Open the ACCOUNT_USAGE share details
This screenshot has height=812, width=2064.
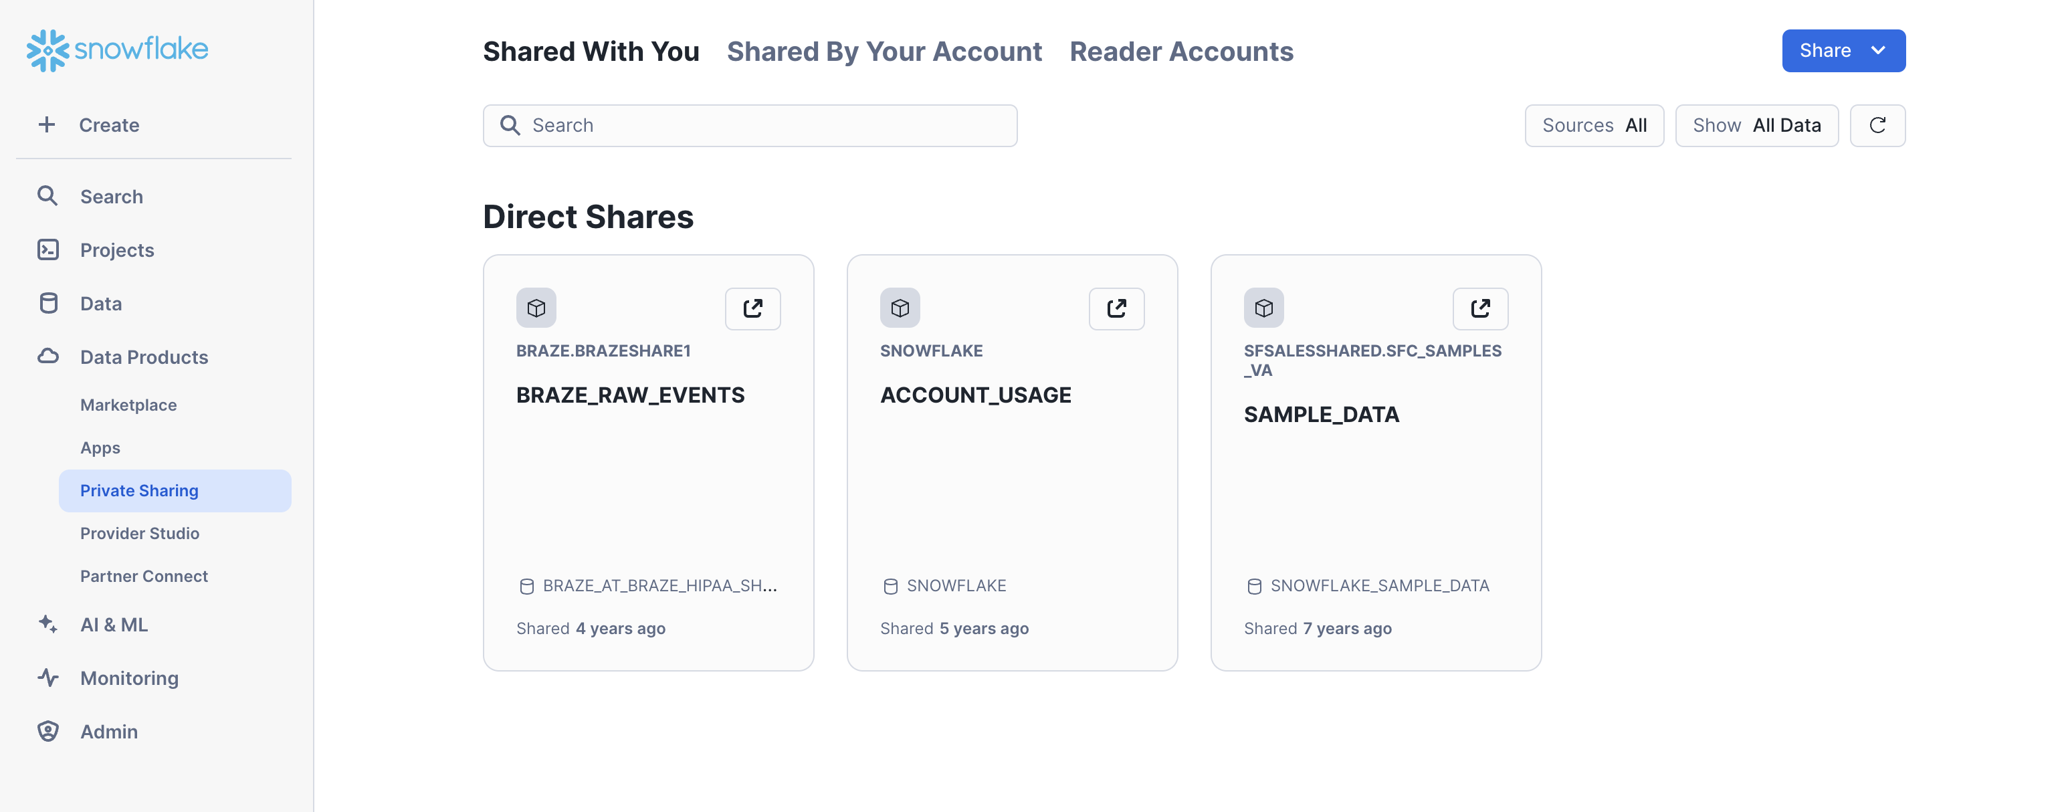point(975,393)
